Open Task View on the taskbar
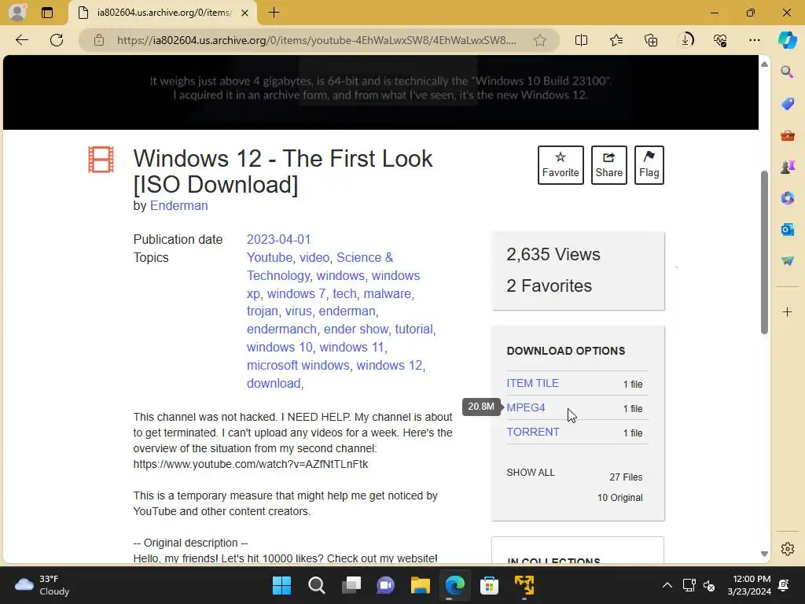This screenshot has width=805, height=604. click(x=351, y=585)
